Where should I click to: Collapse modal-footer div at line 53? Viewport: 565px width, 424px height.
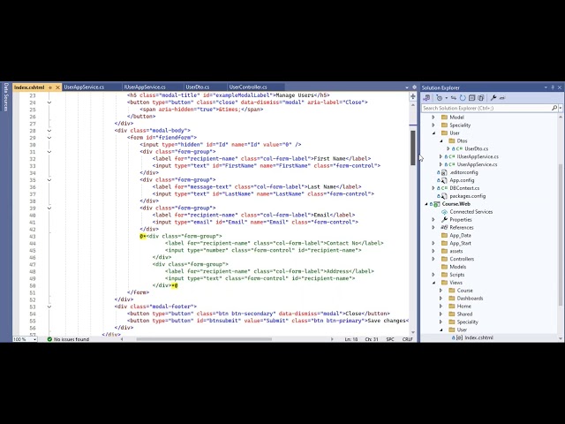click(x=49, y=307)
